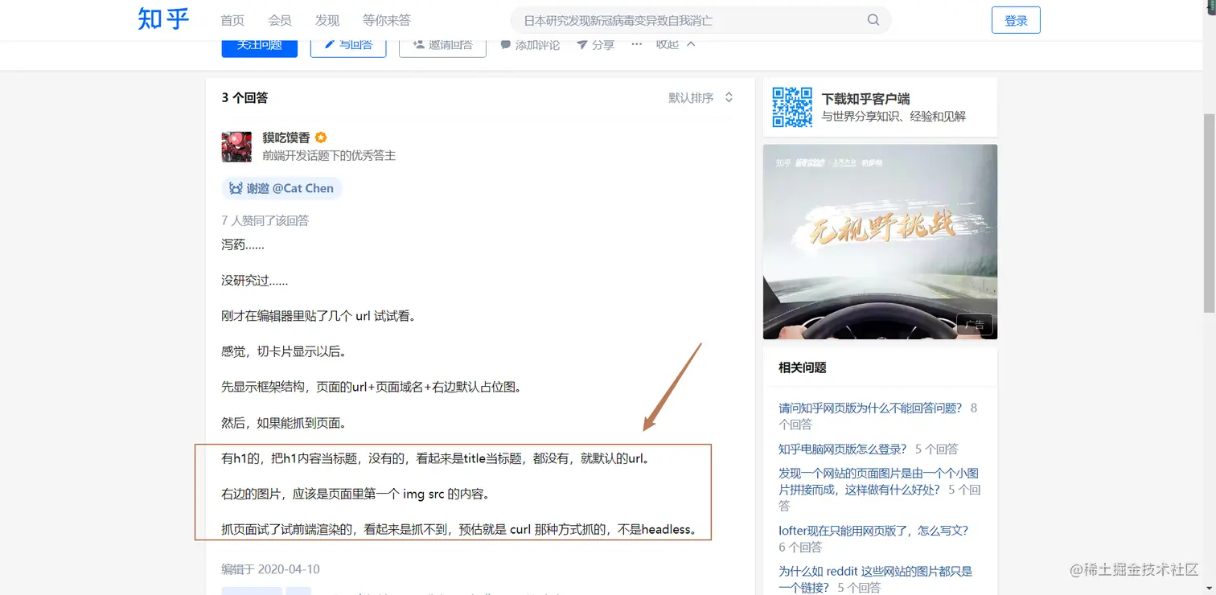Click the 前端开发话题下的优秀答主 subtitle

pos(329,155)
